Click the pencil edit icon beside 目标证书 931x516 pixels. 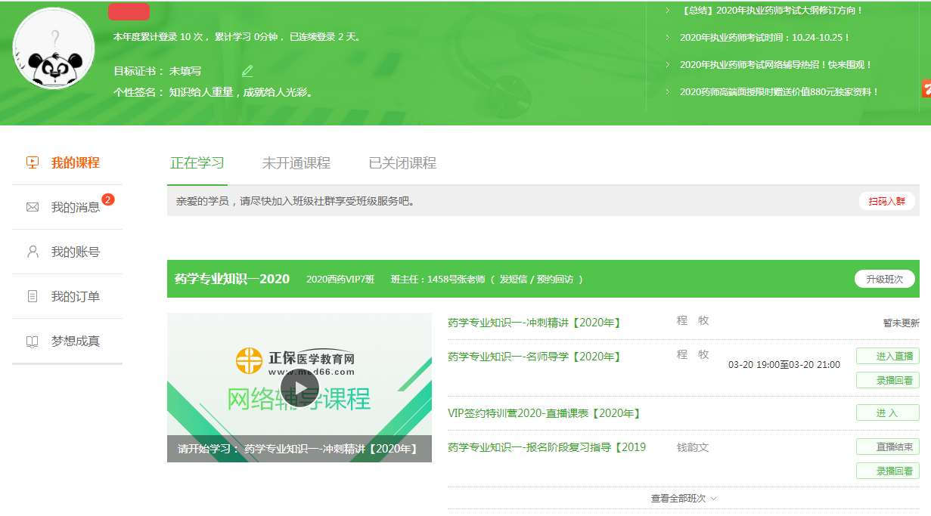[x=247, y=71]
